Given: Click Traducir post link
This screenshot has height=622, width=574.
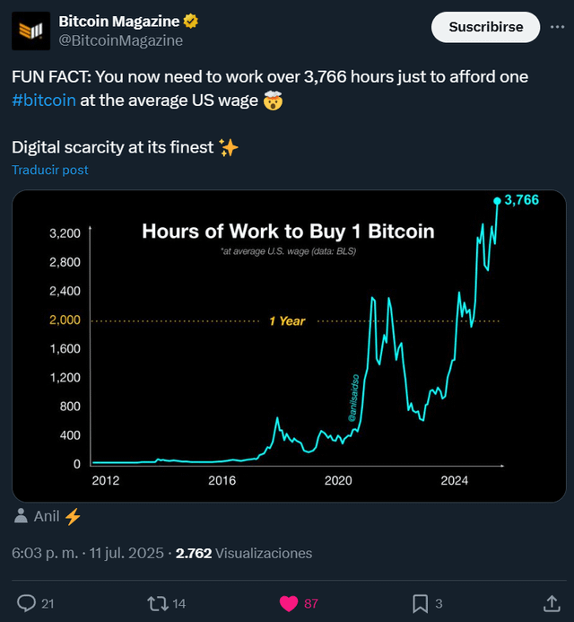Looking at the screenshot, I should [x=50, y=170].
